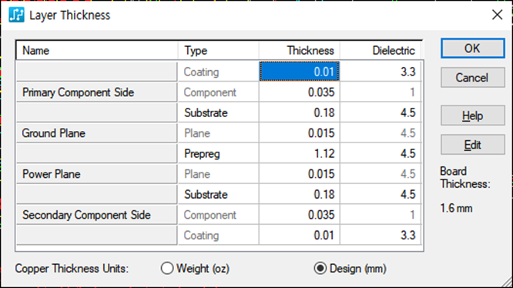Click the Thickness column header
The image size is (513, 288).
[300, 51]
